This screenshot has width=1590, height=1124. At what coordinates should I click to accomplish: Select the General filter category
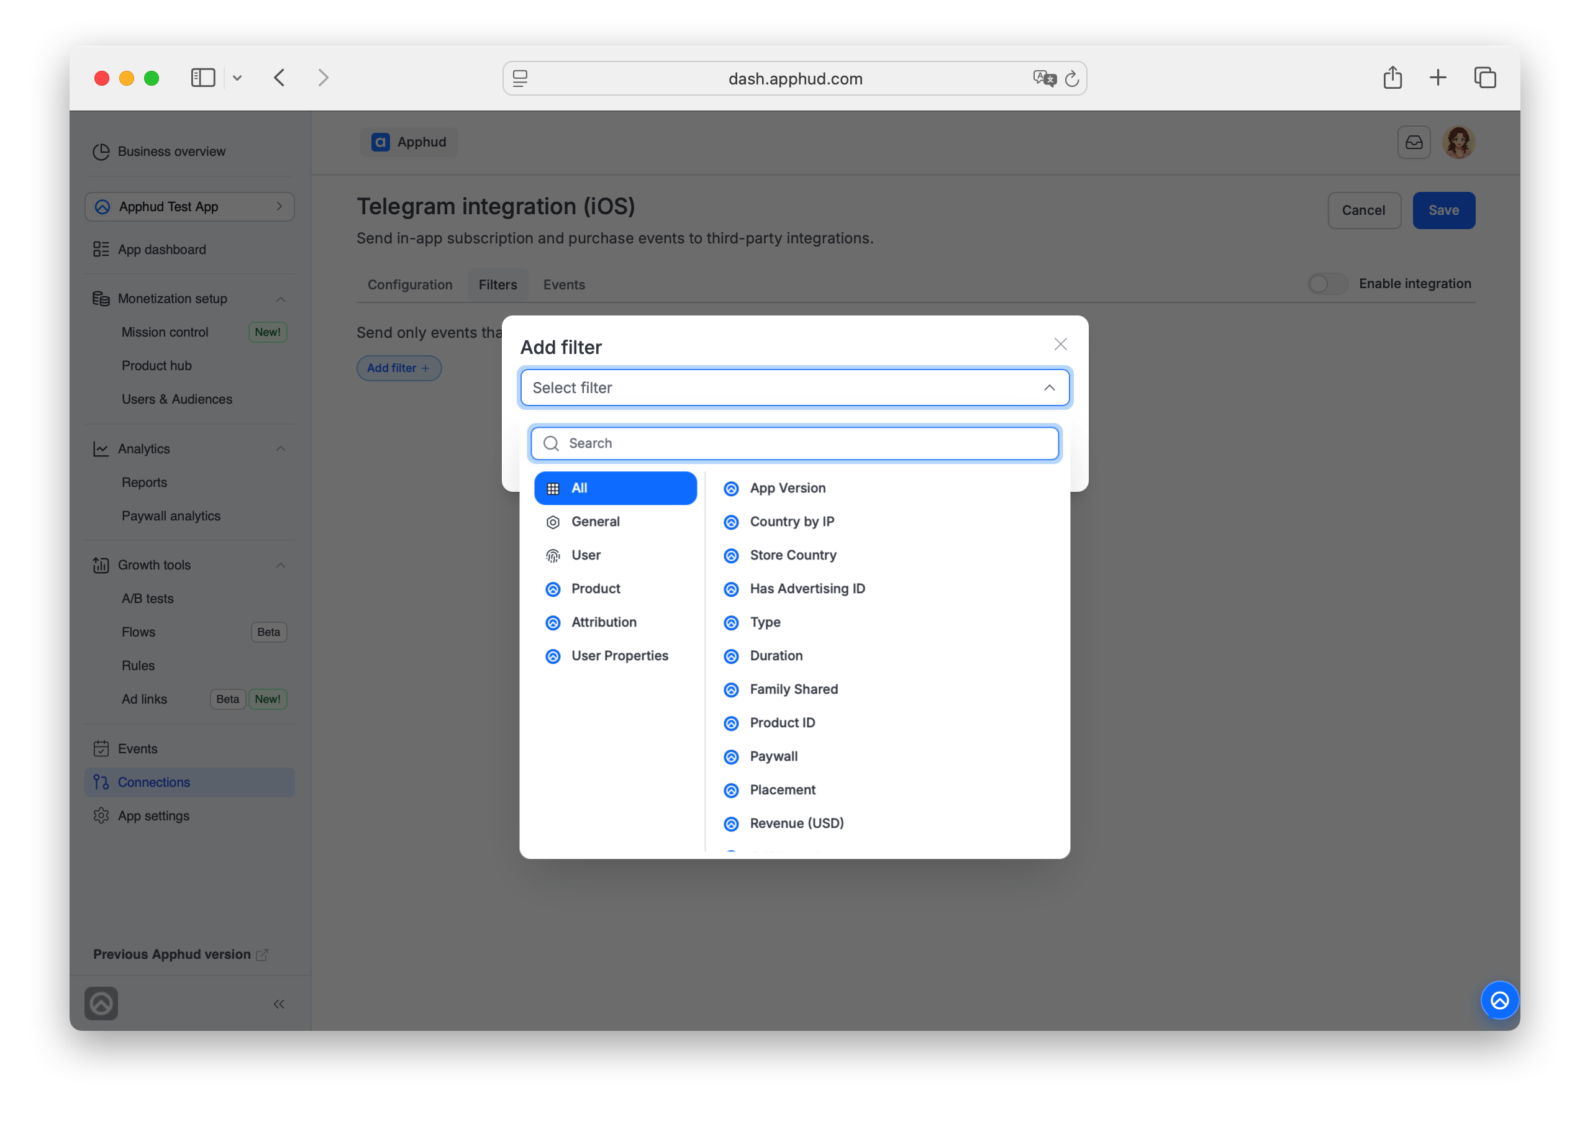615,522
